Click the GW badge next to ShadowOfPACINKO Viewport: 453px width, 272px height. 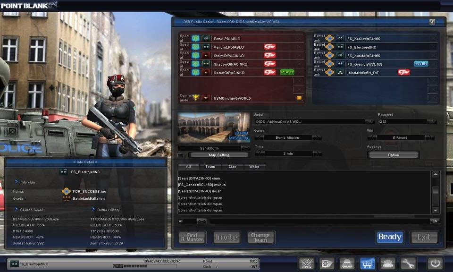269,64
